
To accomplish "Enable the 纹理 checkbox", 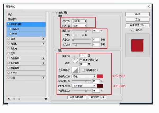I will (x=10, y=34).
